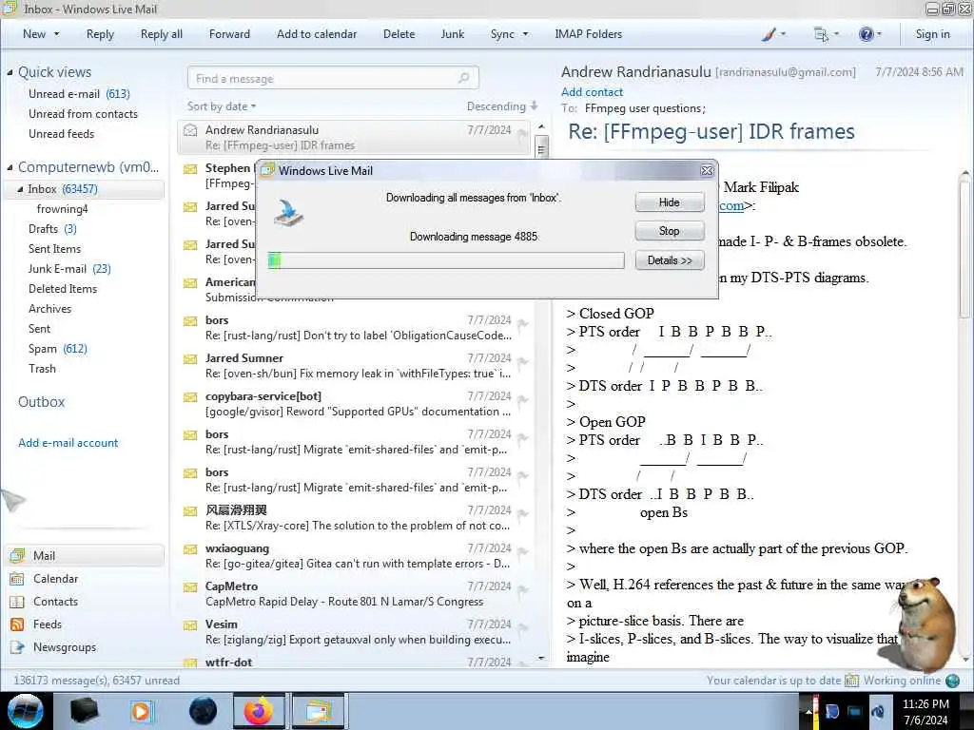
Task: Select Unread from contacts view
Action: [x=83, y=114]
